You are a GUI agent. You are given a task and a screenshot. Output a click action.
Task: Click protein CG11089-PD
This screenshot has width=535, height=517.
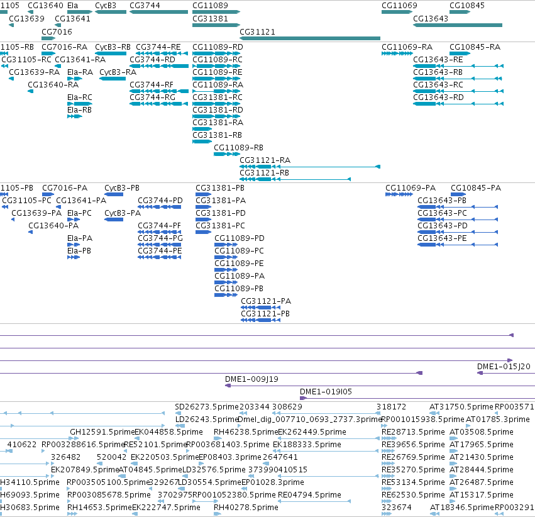[240, 238]
